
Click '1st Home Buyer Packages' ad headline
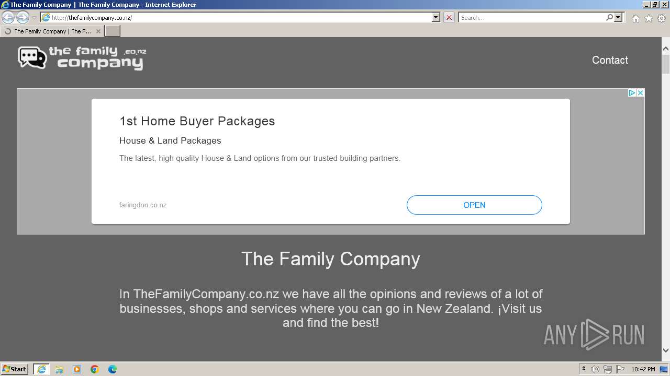[197, 121]
